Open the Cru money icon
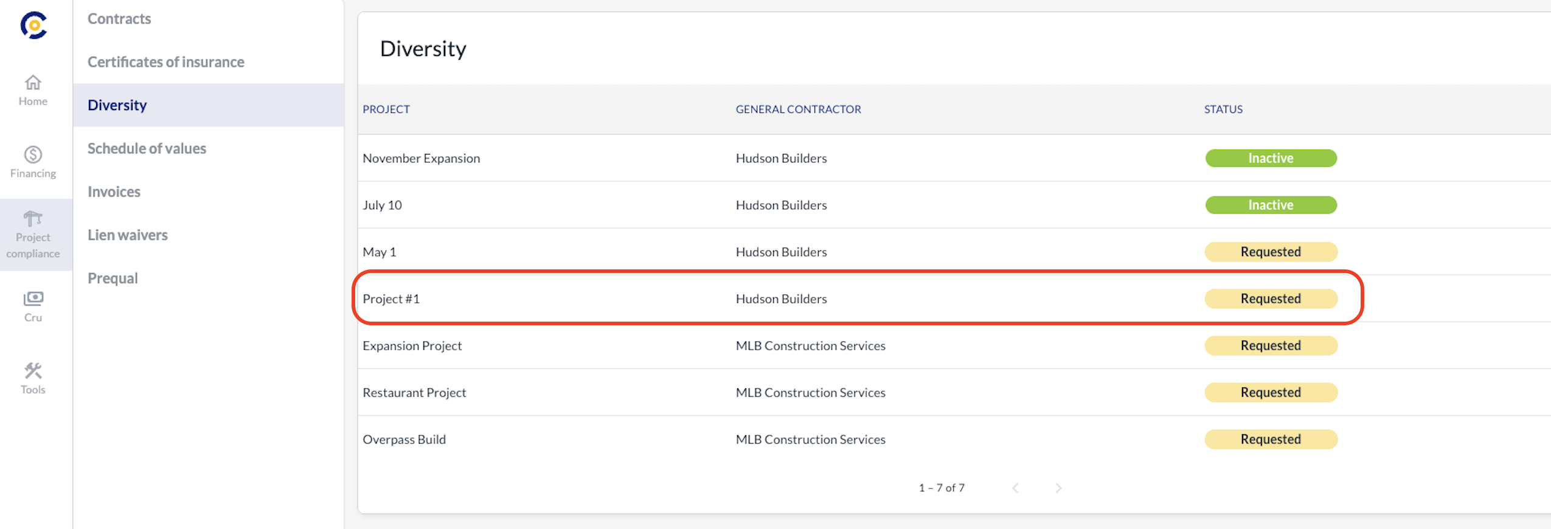1551x529 pixels. tap(33, 299)
